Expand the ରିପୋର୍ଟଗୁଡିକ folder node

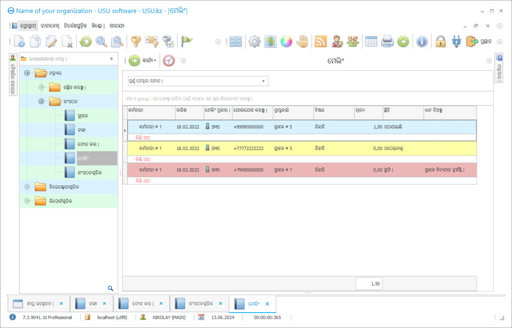coord(27,201)
